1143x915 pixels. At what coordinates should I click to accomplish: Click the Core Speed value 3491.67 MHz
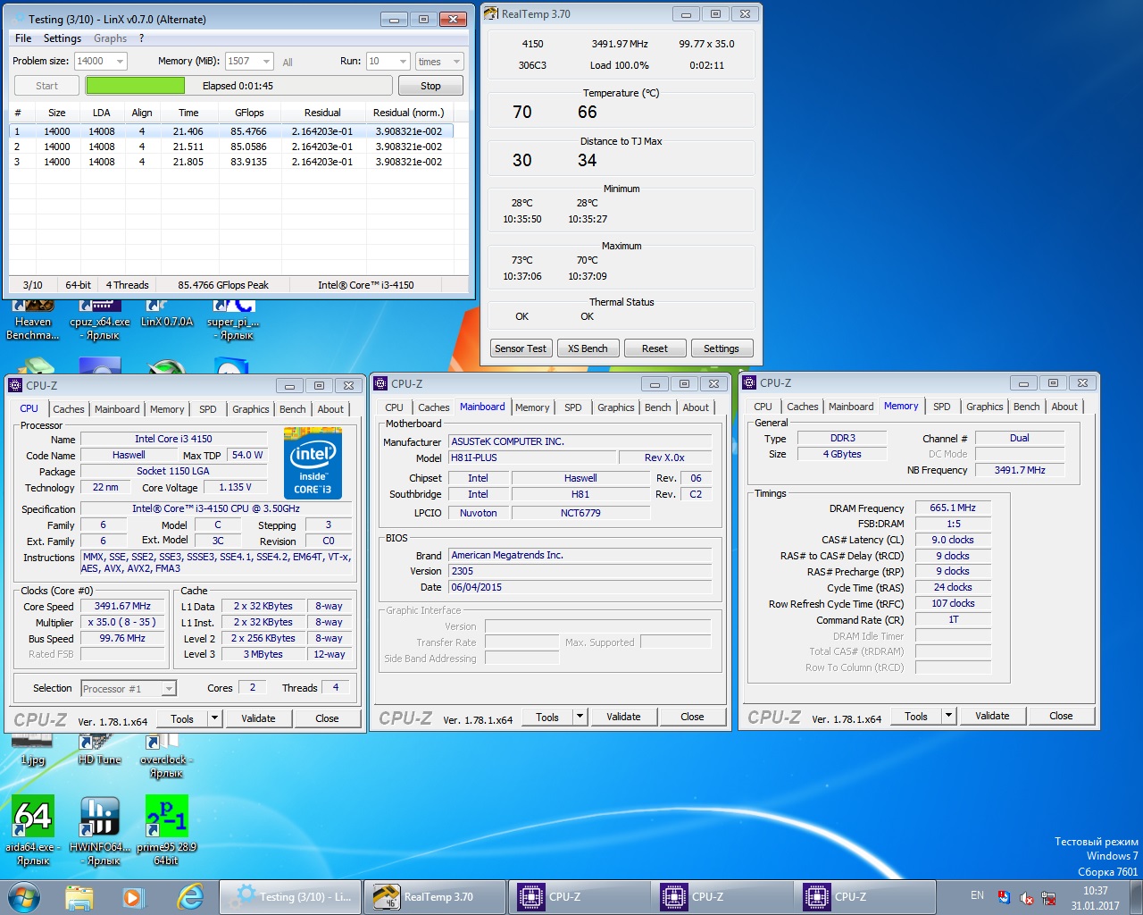122,606
